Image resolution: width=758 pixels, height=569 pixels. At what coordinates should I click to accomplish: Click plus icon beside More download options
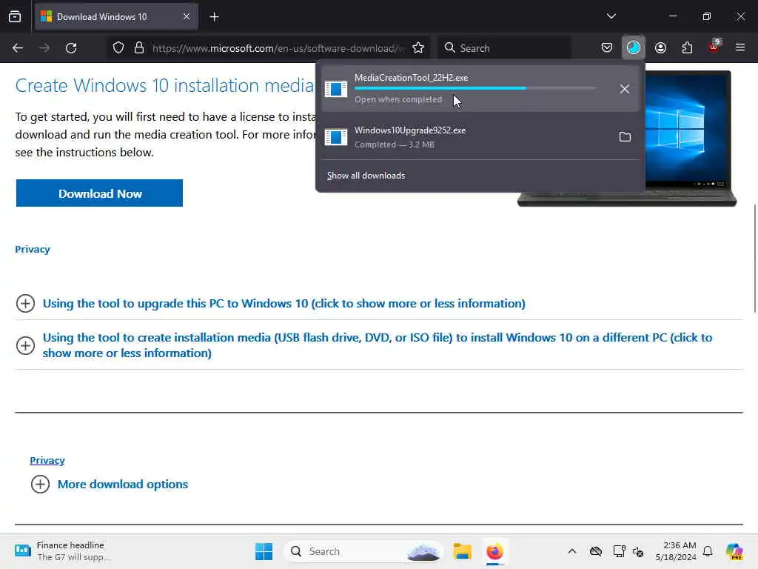(x=40, y=485)
